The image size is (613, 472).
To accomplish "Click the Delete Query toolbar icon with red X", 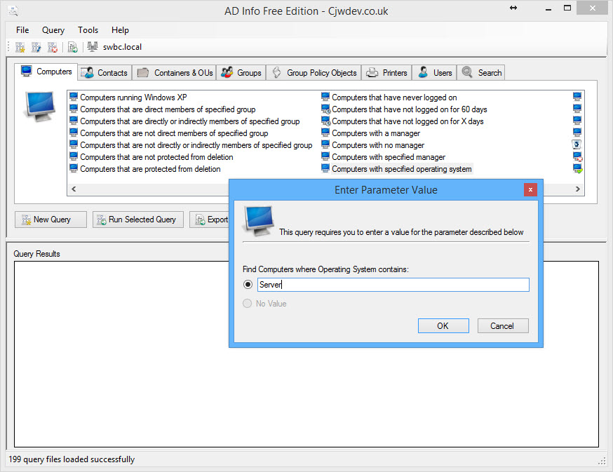I will [53, 47].
